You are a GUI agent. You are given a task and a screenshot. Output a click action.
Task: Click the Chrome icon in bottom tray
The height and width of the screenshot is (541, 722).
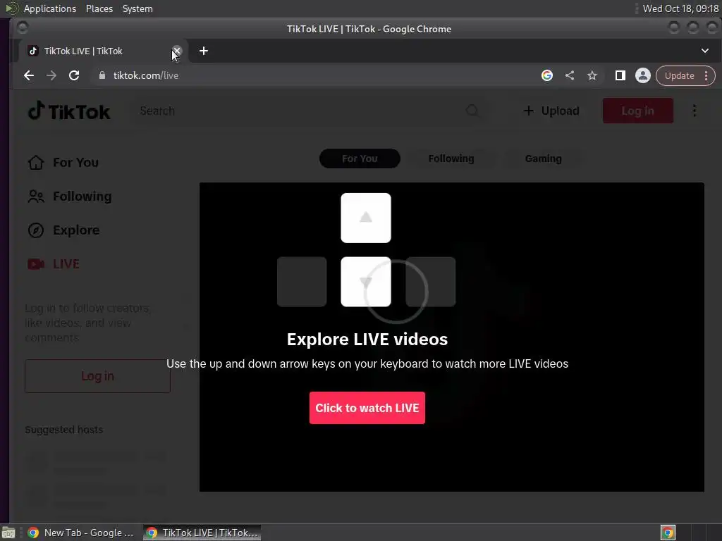[x=668, y=533]
